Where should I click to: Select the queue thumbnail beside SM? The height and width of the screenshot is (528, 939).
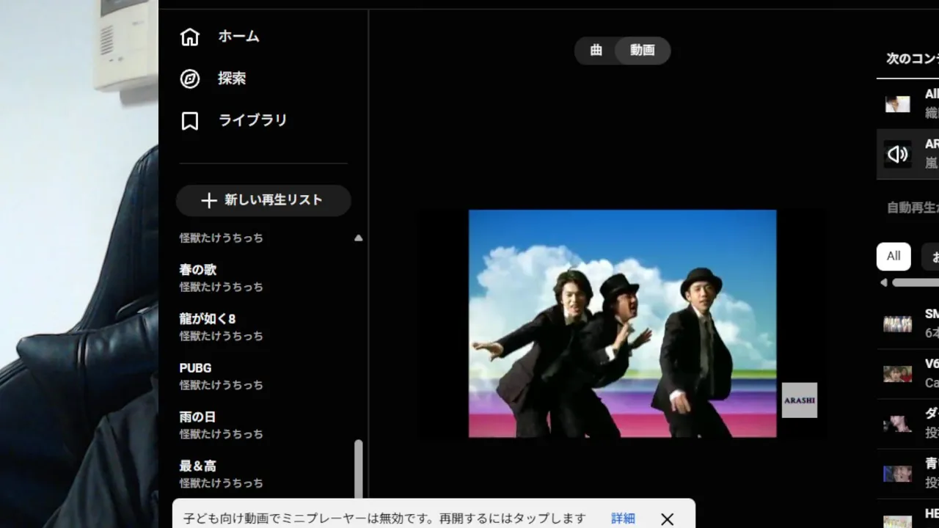pos(897,323)
